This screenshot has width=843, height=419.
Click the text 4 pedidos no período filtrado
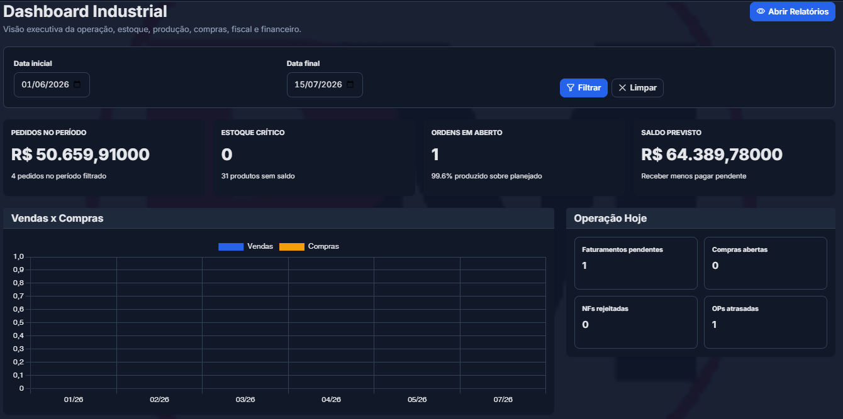[59, 176]
